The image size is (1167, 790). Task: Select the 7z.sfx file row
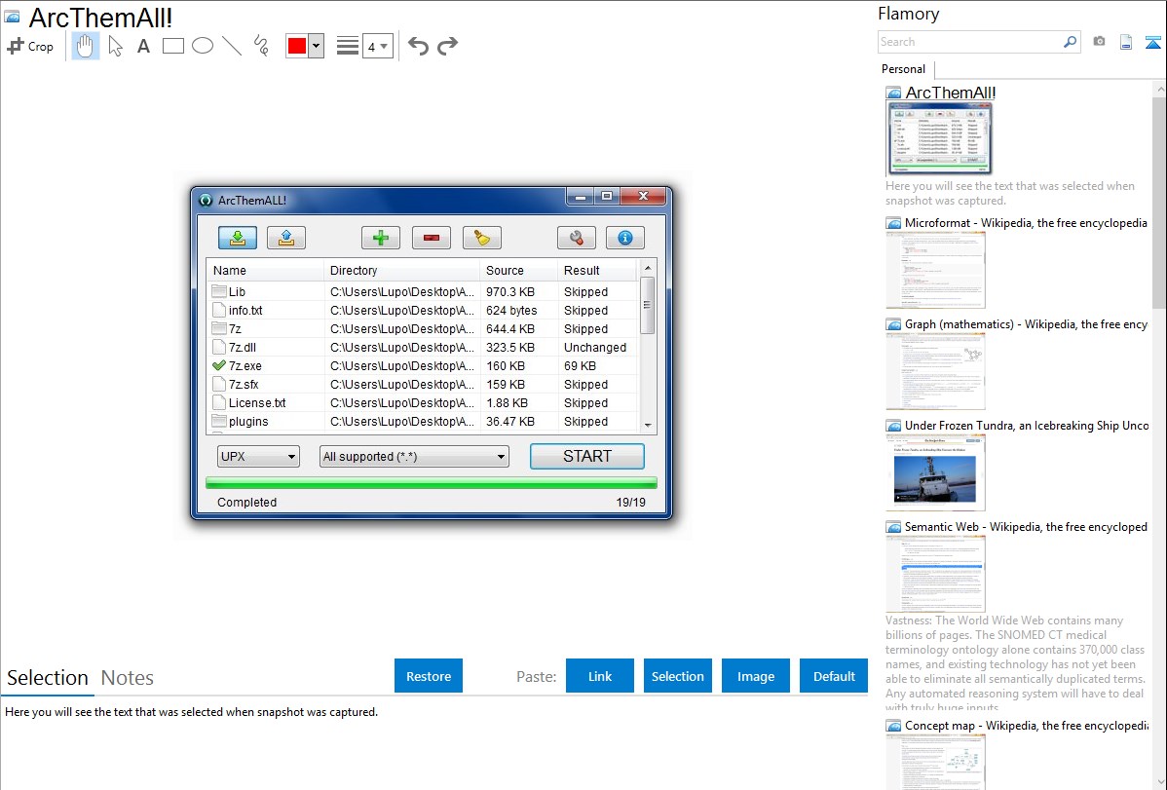pyautogui.click(x=423, y=384)
